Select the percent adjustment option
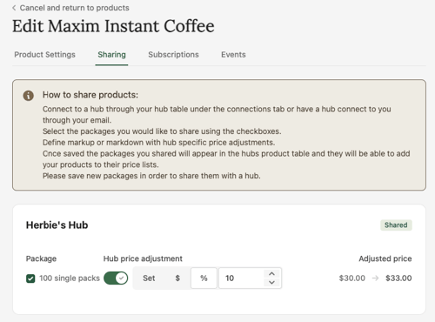The image size is (435, 322). 204,278
